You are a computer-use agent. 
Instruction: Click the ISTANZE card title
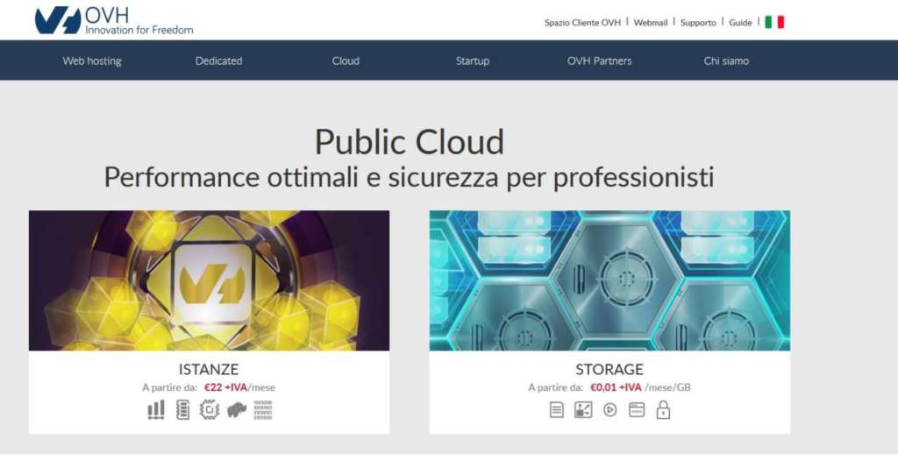coord(209,370)
